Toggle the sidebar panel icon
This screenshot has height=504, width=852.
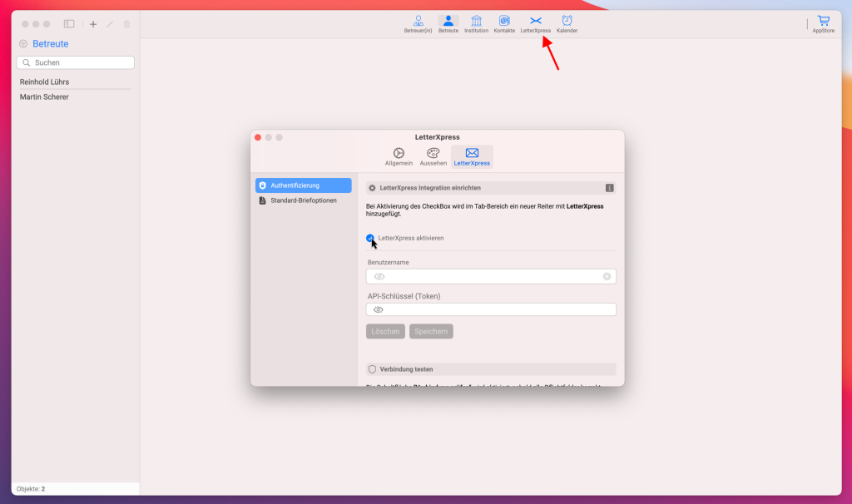(x=69, y=24)
